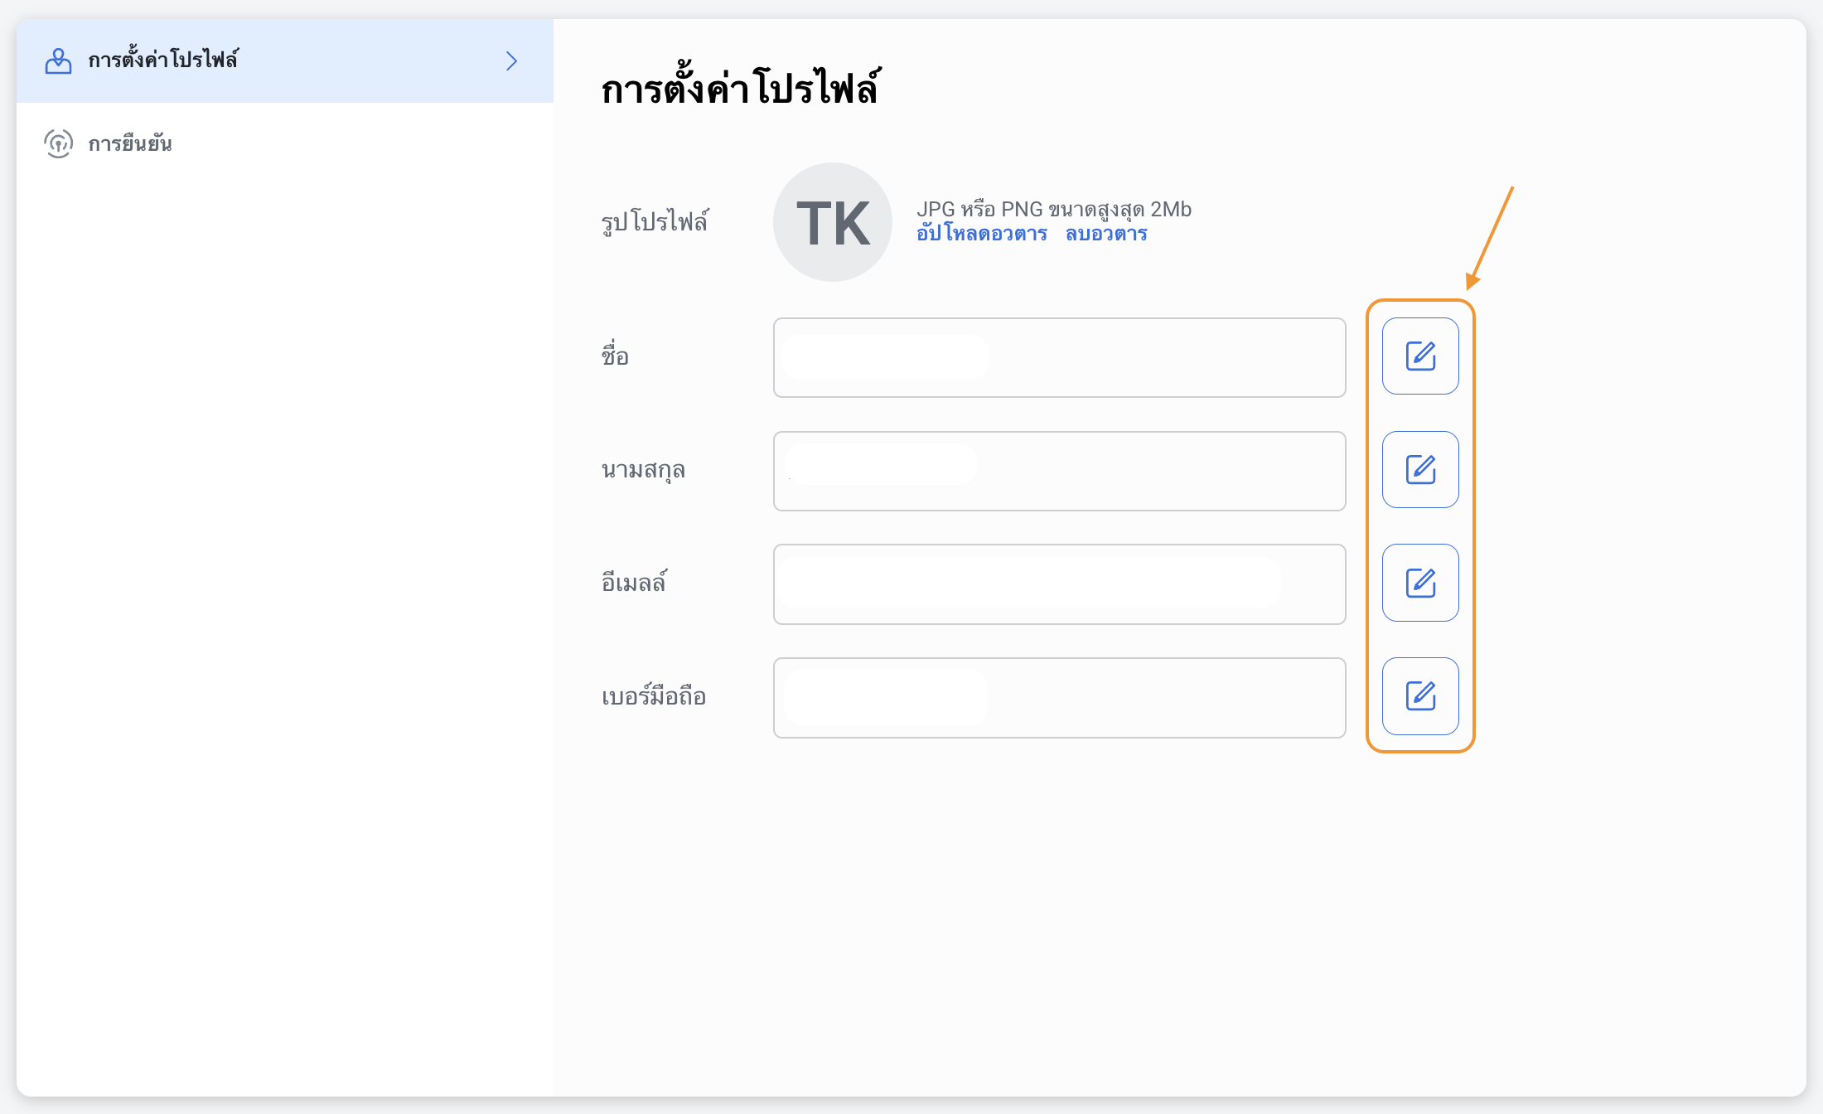Click the เบอร์มือถือ field label

click(653, 697)
